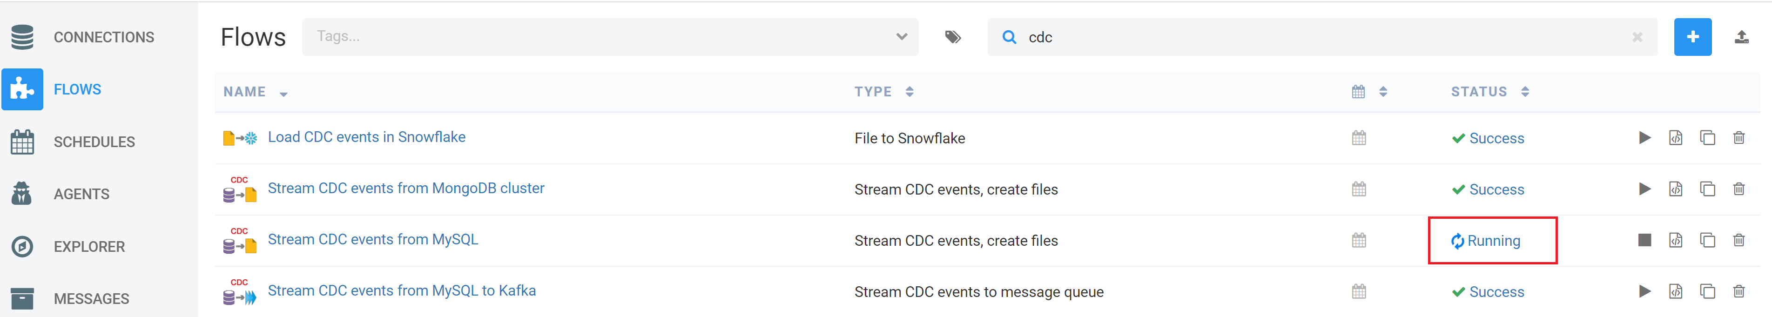Click the CDC icon of MongoDB cluster flow
Image resolution: width=1772 pixels, height=317 pixels.
coord(240,189)
